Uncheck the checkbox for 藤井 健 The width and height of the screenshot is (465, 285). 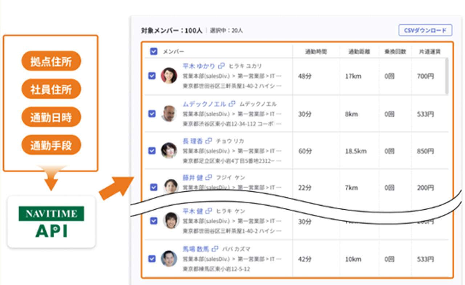(x=154, y=187)
